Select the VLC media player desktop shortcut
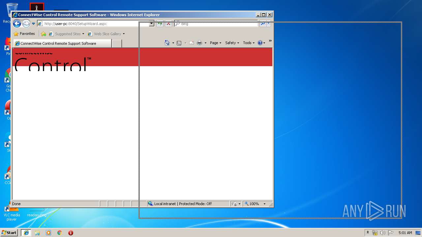This screenshot has width=422, height=237. (12, 213)
